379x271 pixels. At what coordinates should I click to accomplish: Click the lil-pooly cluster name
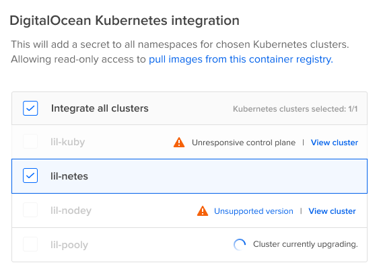point(69,245)
